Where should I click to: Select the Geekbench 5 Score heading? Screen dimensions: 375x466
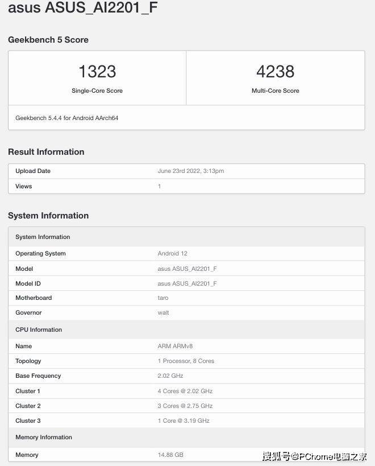click(x=48, y=40)
